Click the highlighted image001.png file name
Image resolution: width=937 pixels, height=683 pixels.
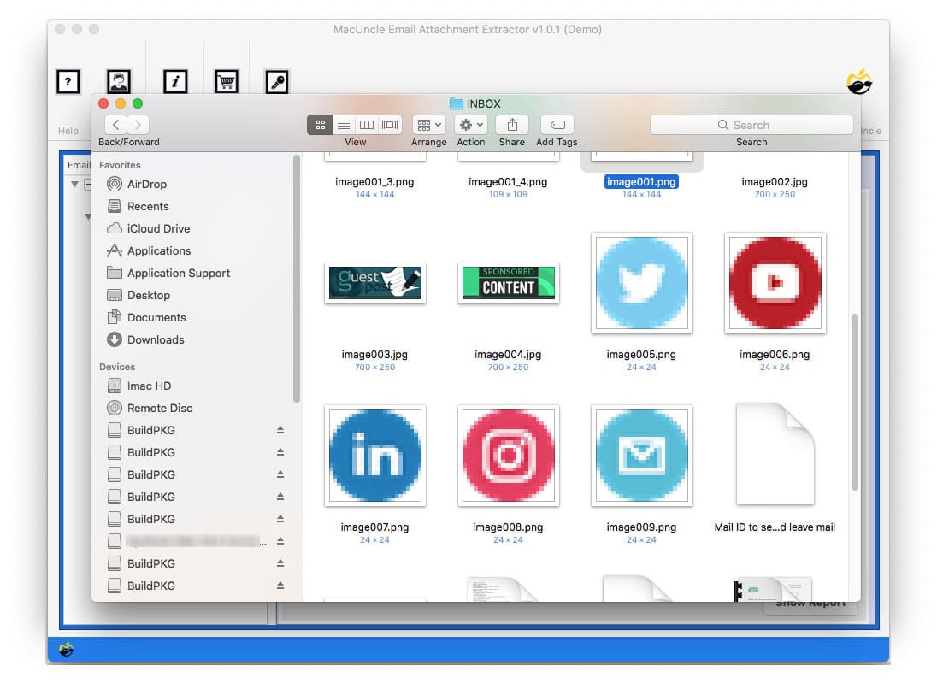coord(641,182)
